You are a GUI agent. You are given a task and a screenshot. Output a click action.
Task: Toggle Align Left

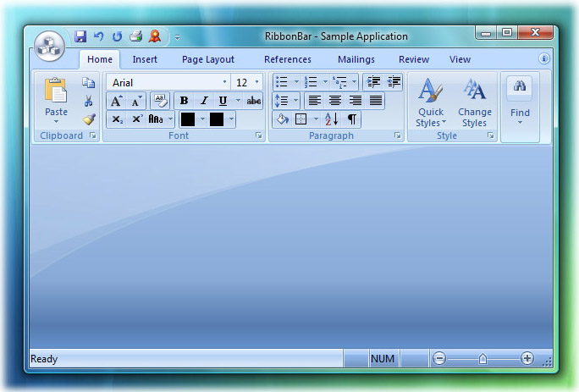(x=315, y=101)
